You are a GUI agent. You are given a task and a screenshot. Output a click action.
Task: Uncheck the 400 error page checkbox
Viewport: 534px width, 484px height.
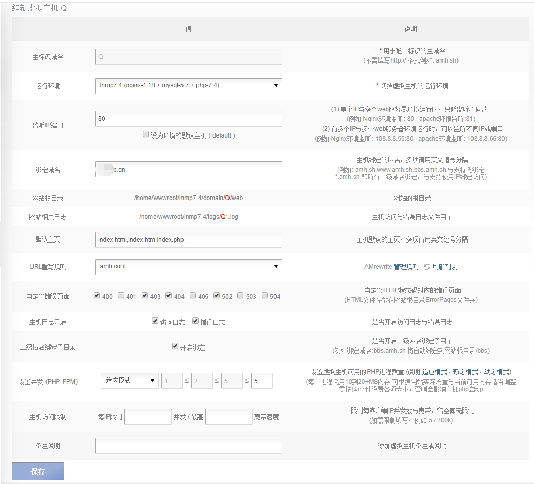pos(97,296)
